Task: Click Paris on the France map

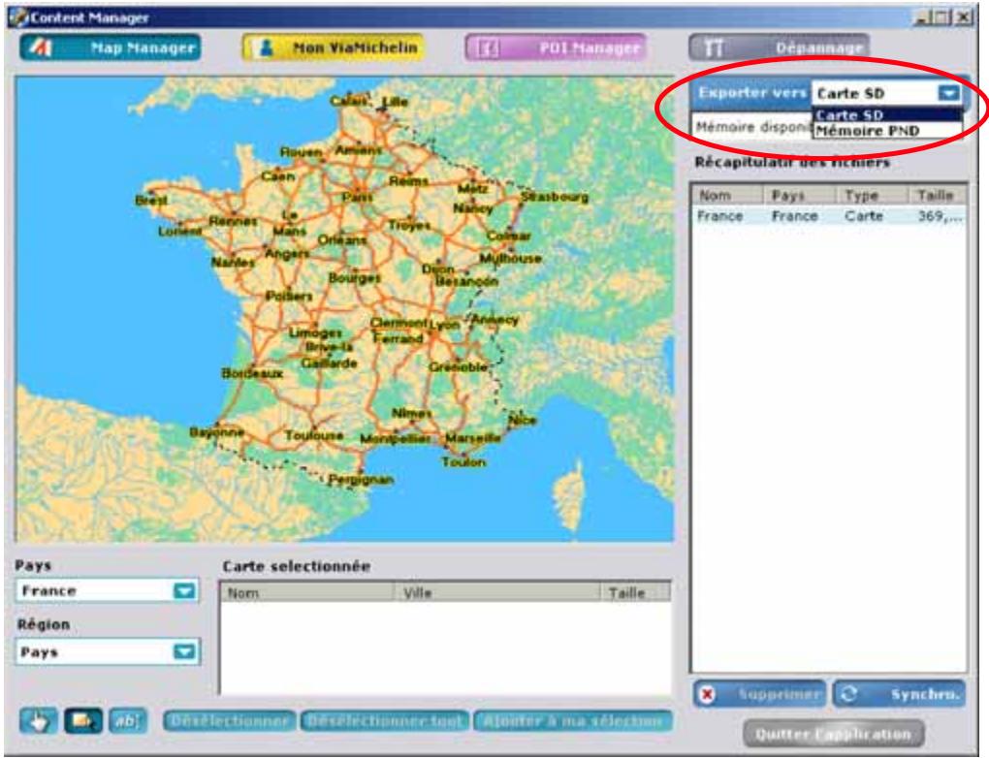Action: tap(357, 197)
